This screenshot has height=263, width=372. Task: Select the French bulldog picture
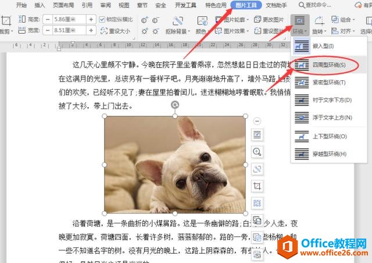[x=175, y=165]
